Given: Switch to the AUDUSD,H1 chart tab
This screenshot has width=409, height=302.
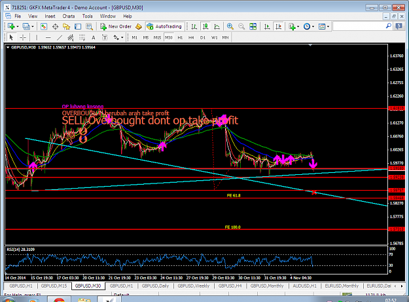Looking at the screenshot, I should (x=304, y=286).
